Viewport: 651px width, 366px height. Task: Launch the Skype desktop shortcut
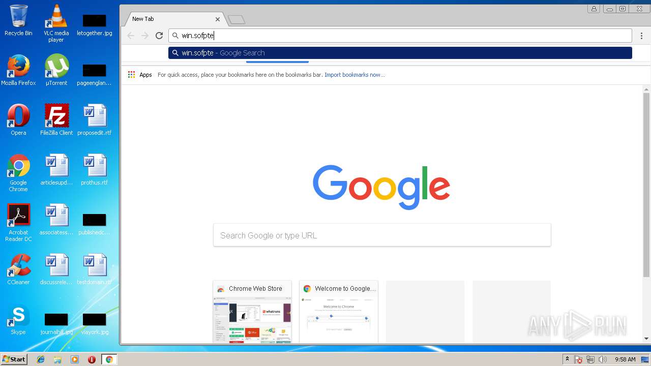18,319
